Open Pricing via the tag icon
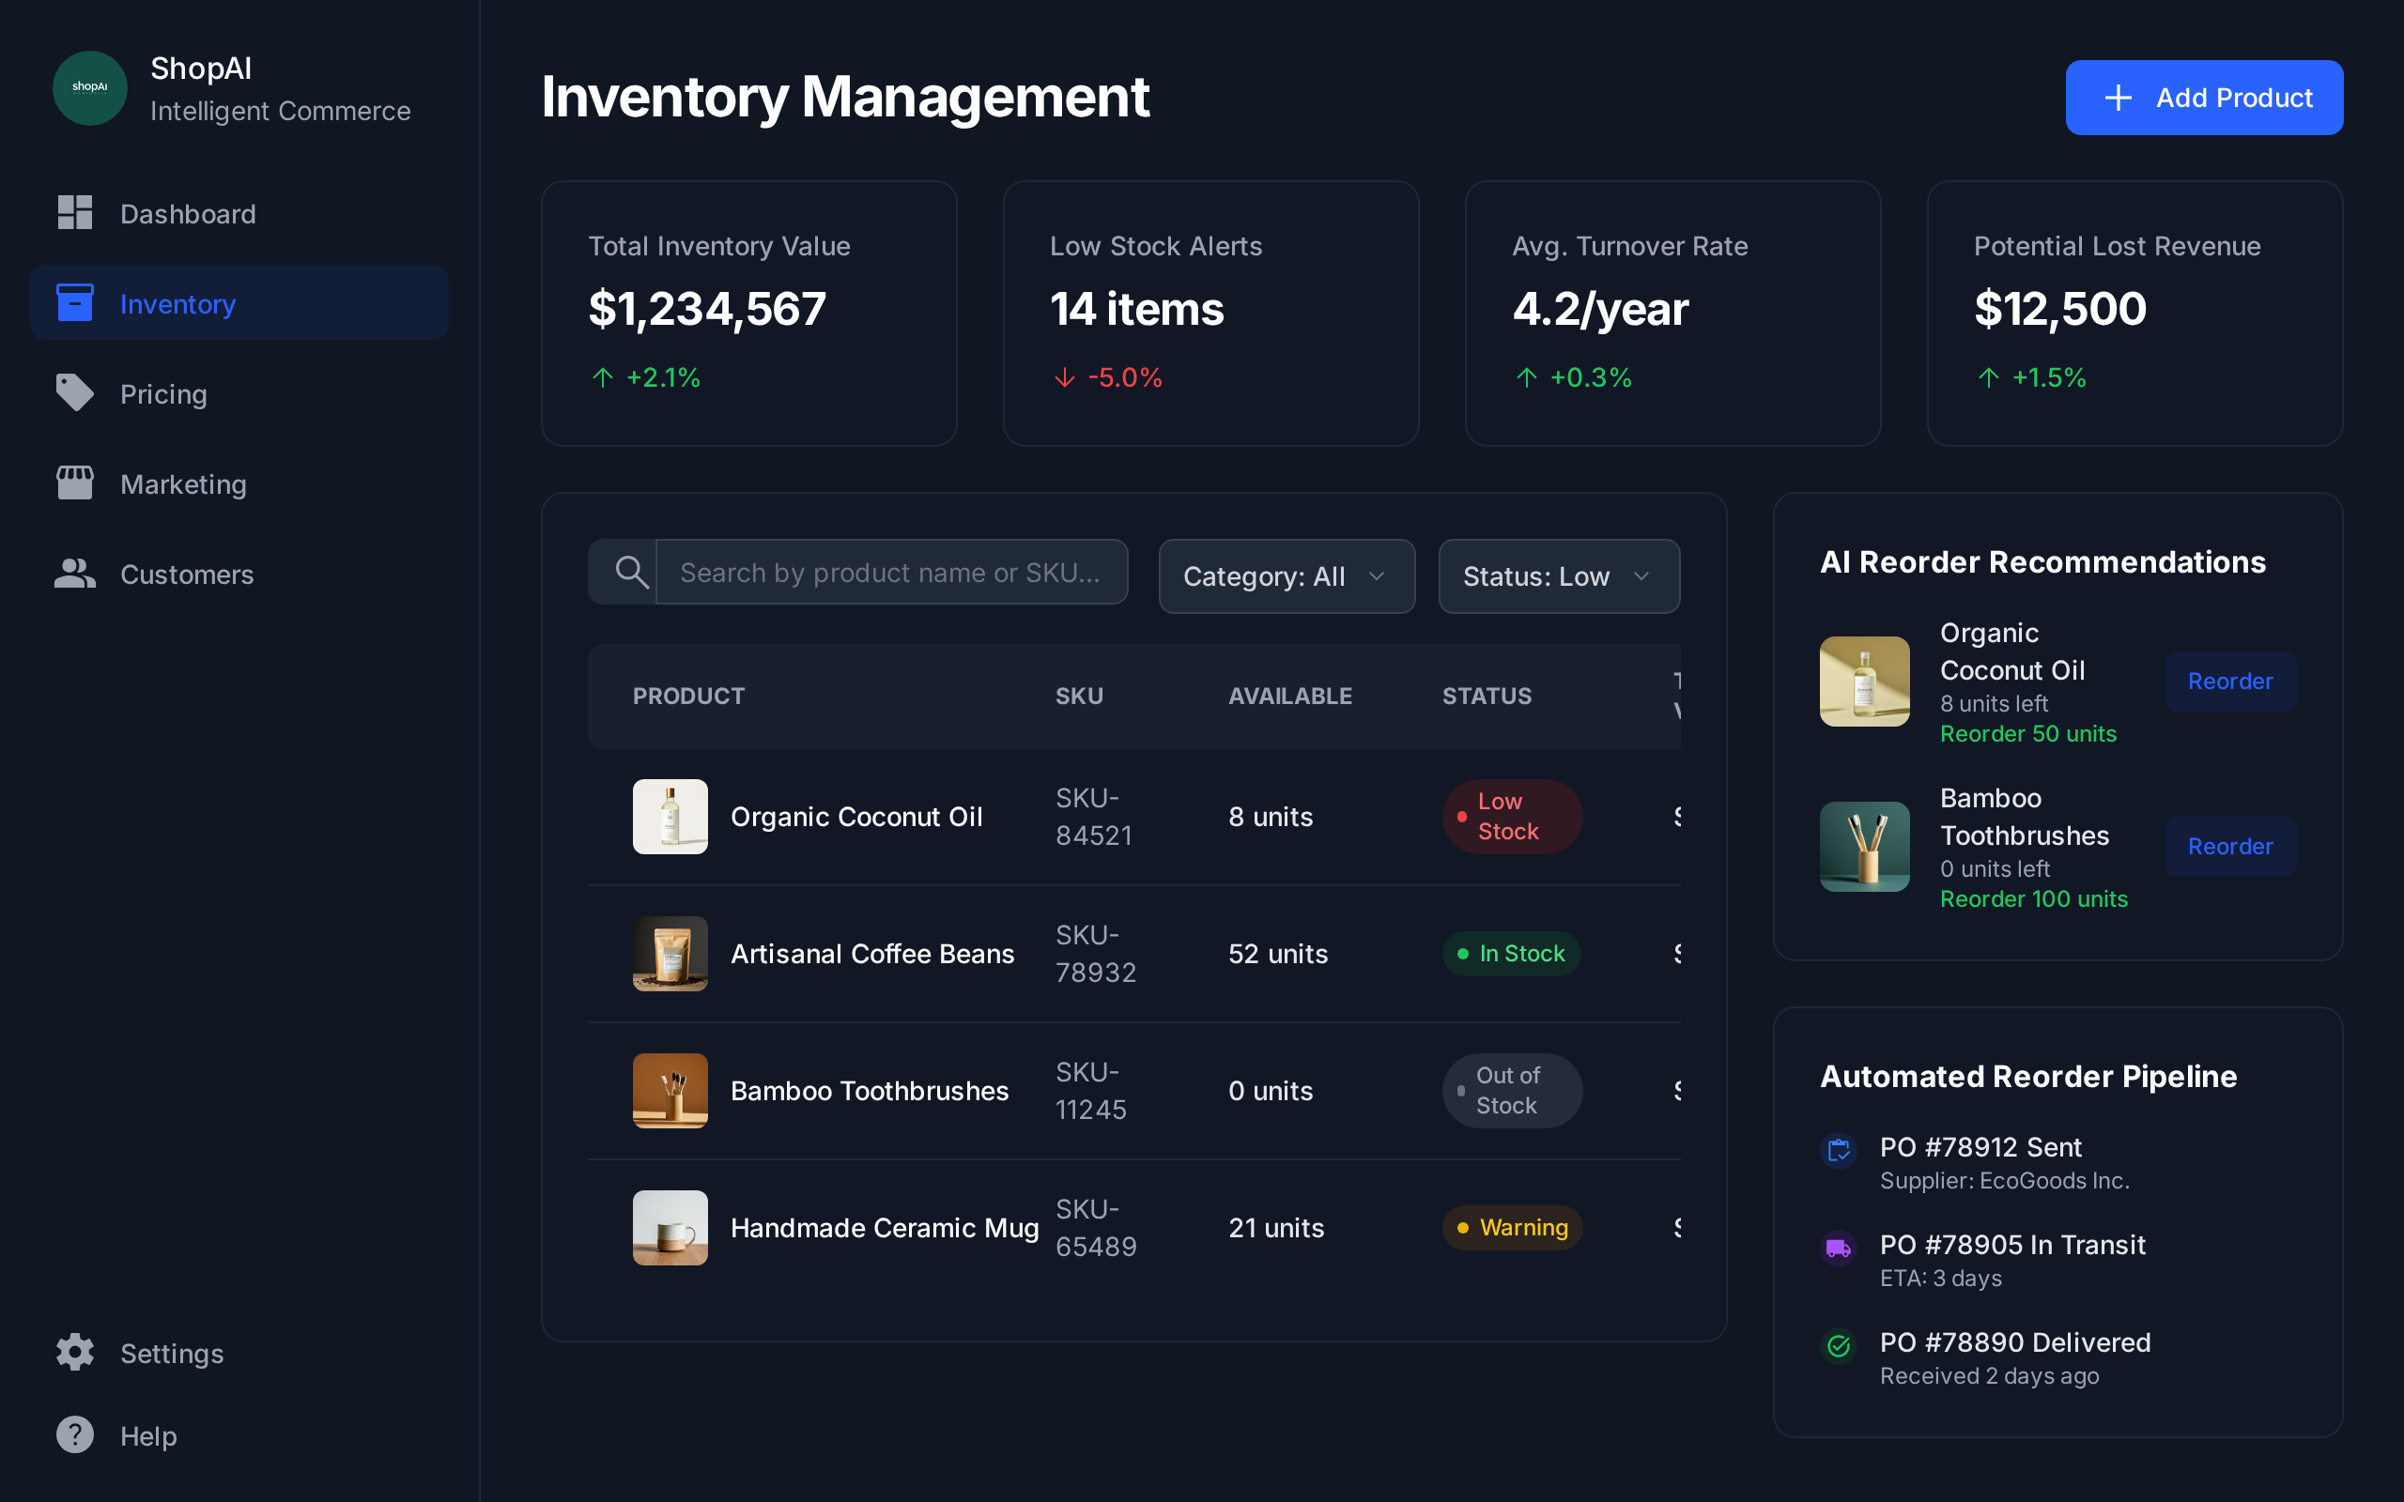 pyautogui.click(x=73, y=392)
